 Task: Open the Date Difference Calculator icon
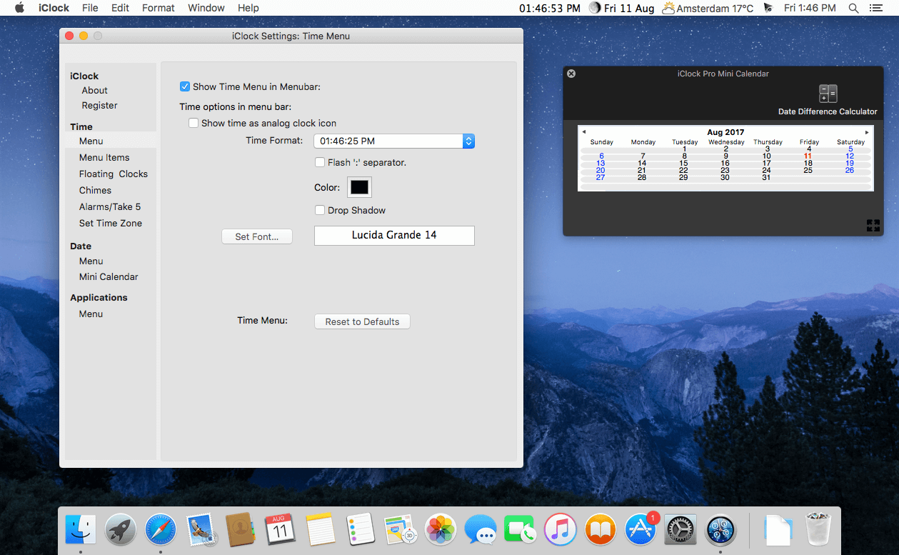click(x=828, y=94)
